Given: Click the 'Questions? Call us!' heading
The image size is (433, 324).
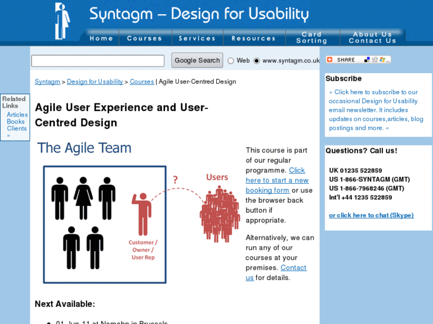Looking at the screenshot, I should pyautogui.click(x=361, y=150).
